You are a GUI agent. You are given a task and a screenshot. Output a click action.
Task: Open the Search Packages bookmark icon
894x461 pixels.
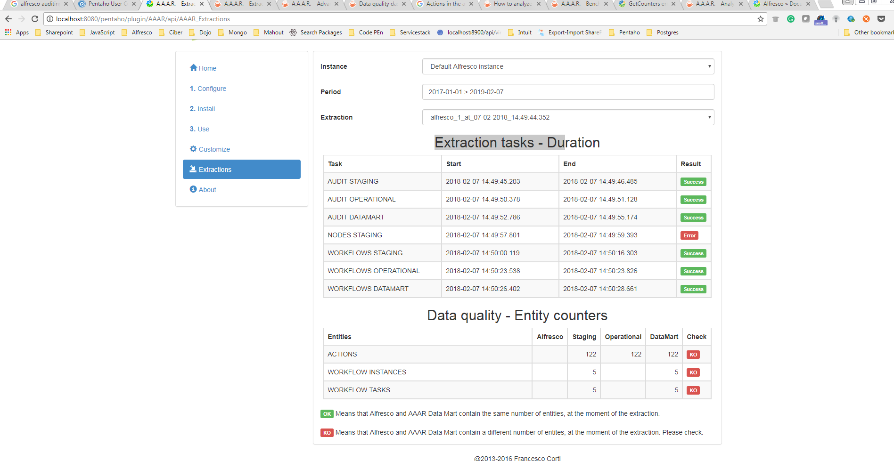[x=293, y=32]
